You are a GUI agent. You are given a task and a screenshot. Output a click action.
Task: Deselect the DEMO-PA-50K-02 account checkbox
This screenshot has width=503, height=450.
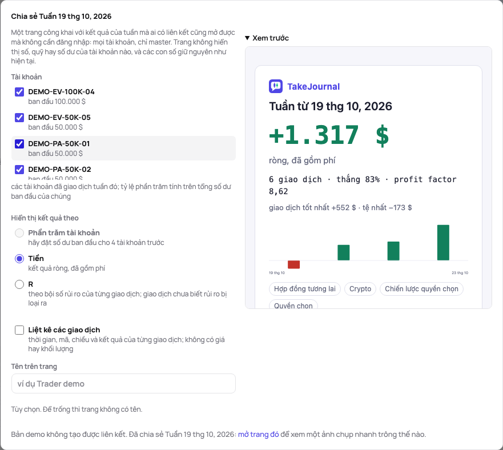19,170
